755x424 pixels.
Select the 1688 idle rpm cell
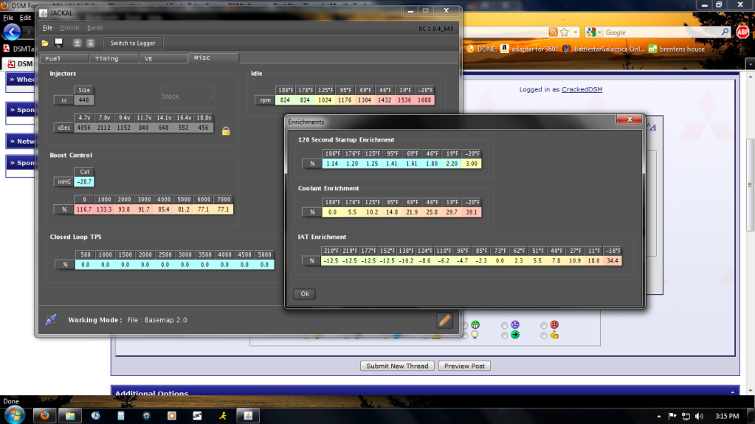coord(424,100)
